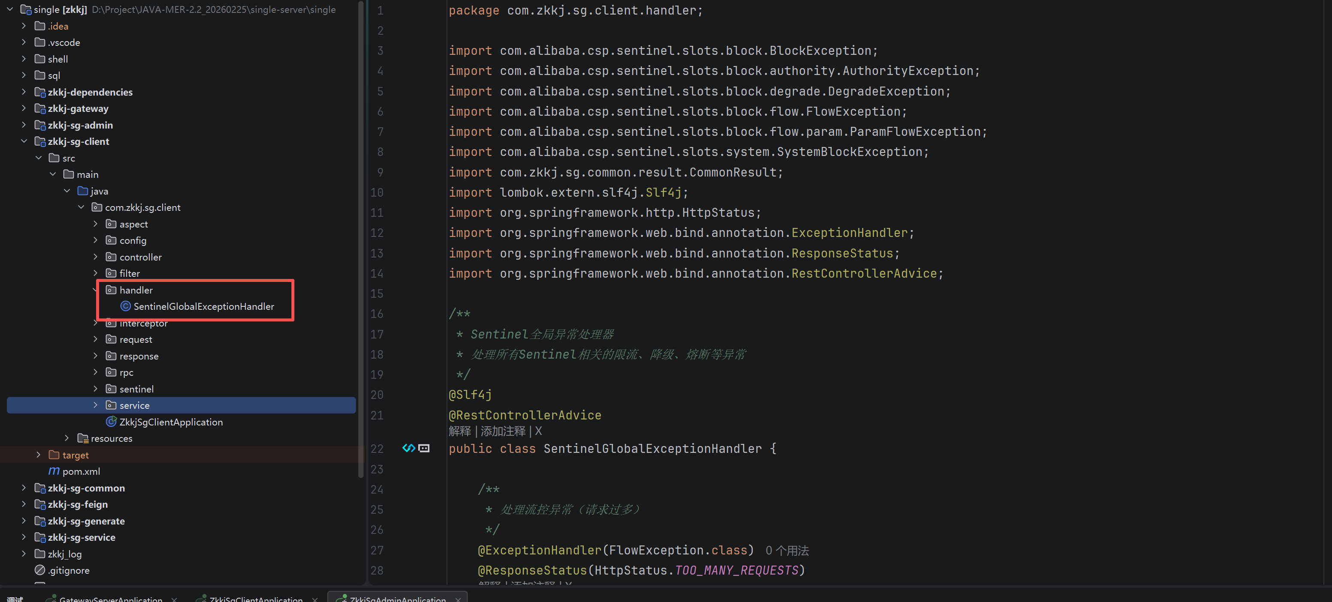Collapse the com.zkkj.sg.client package
This screenshot has width=1332, height=602.
81,207
